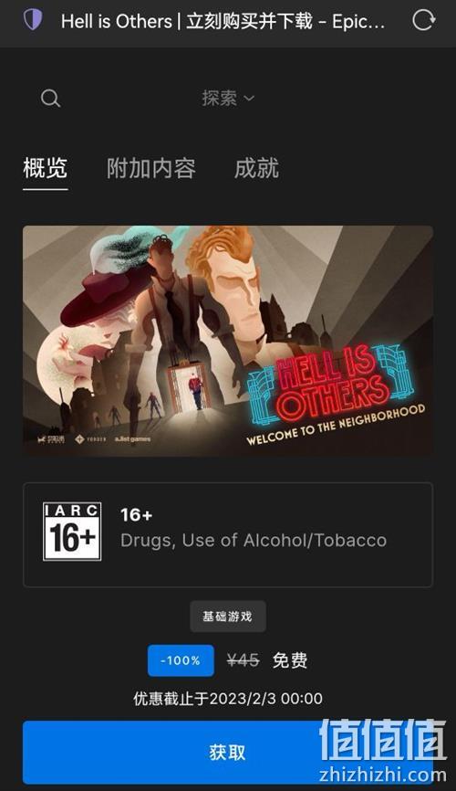Reload the page with refresh icon

[x=423, y=20]
